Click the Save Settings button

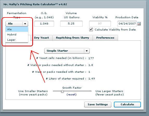pyautogui.click(x=98, y=105)
